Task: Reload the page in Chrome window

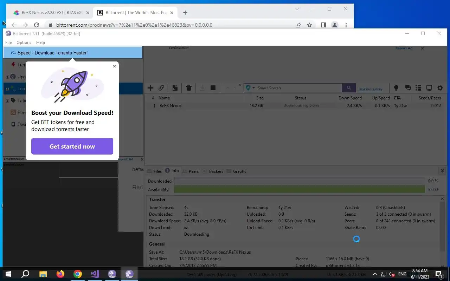Action: click(37, 25)
